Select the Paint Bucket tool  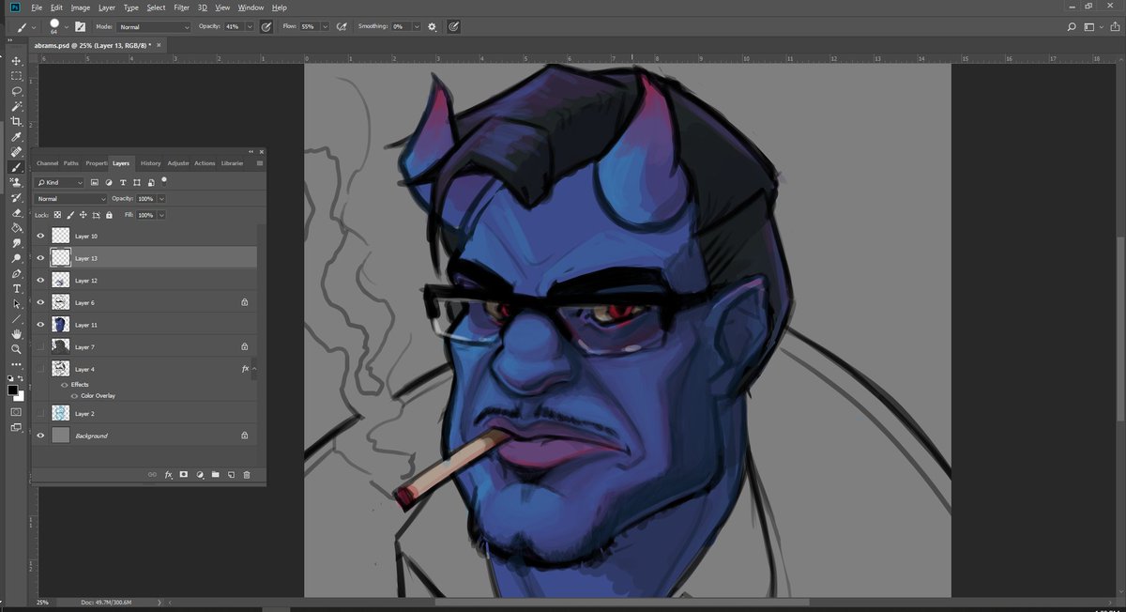point(16,227)
